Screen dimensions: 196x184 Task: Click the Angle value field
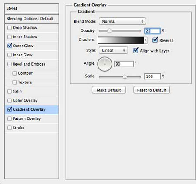(124, 64)
